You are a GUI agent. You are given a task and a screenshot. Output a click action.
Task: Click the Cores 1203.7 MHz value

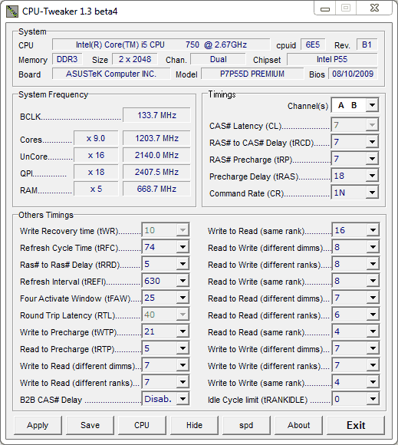(156, 138)
